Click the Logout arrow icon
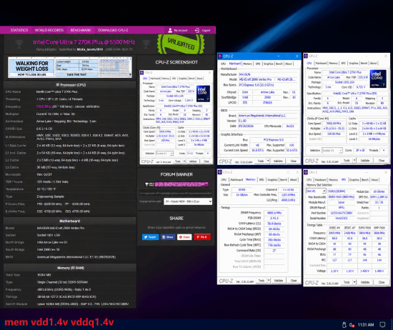This screenshot has height=330, width=393. (x=197, y=30)
